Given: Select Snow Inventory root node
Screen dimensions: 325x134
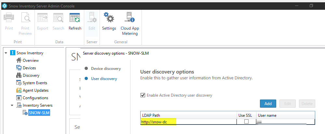Looking at the screenshot, I should [x=30, y=53].
